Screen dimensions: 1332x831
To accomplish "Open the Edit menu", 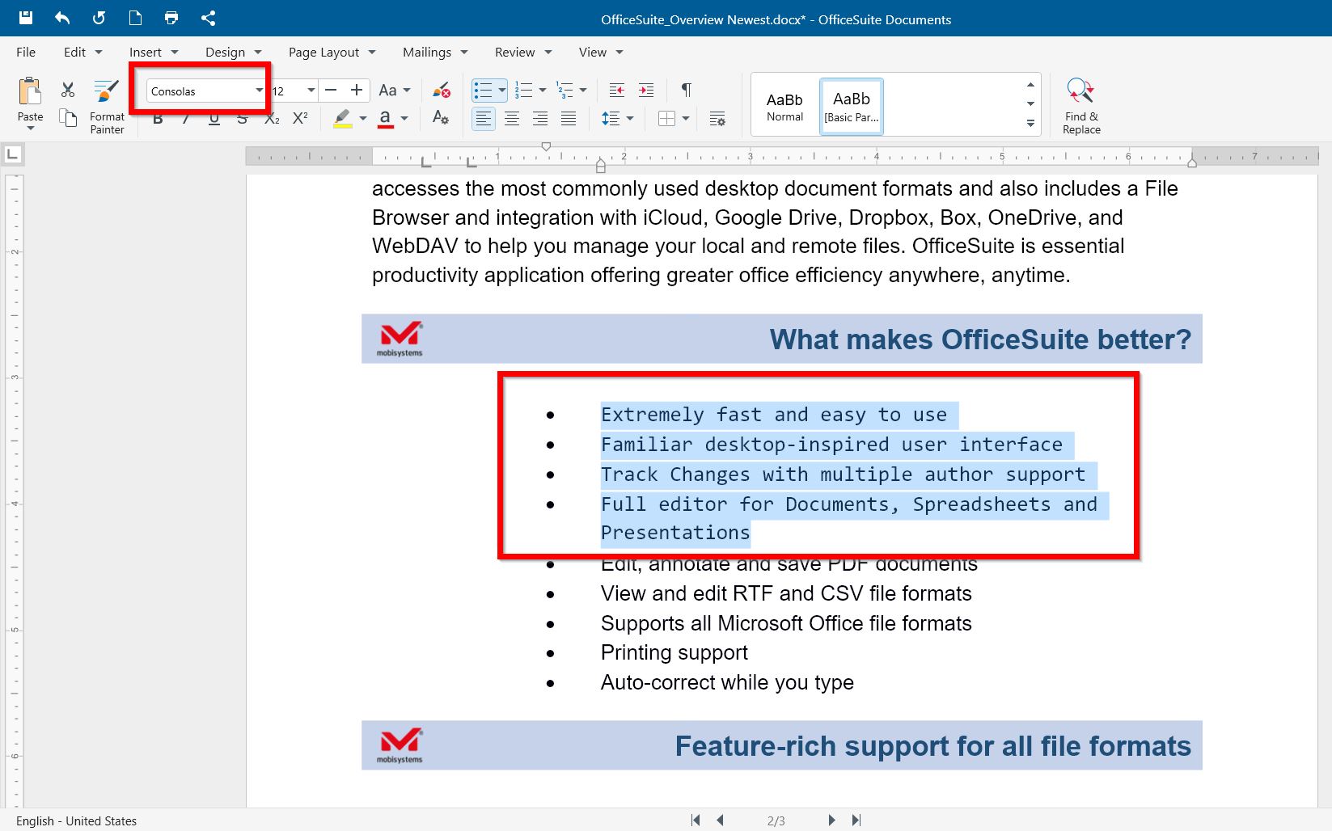I will (x=82, y=52).
